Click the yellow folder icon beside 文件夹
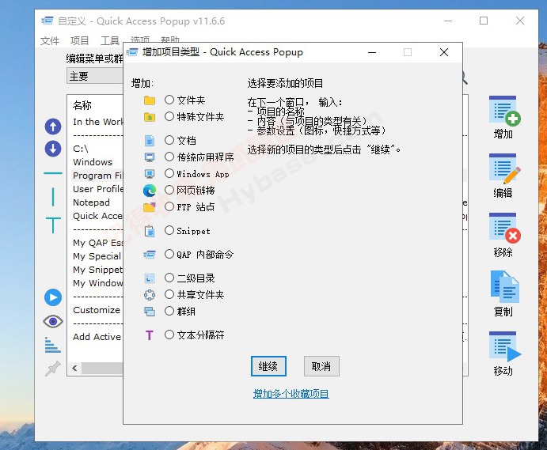 pos(150,100)
